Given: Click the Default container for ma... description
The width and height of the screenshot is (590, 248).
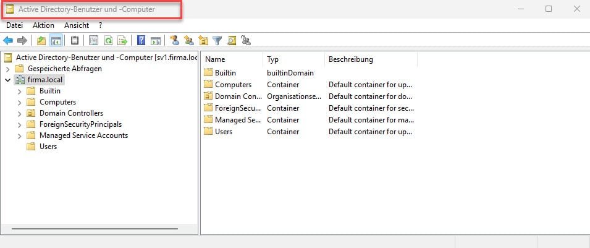Looking at the screenshot, I should 371,120.
